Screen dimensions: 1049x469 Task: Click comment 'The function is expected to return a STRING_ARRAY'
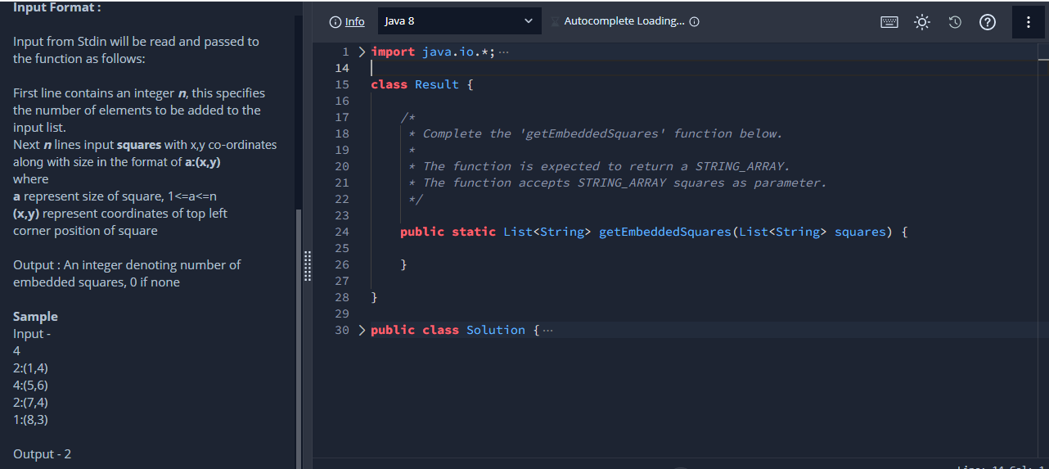click(x=606, y=166)
